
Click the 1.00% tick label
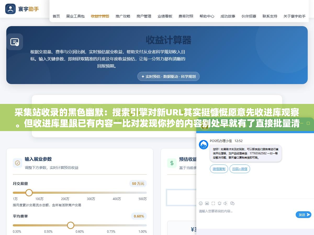143,232
